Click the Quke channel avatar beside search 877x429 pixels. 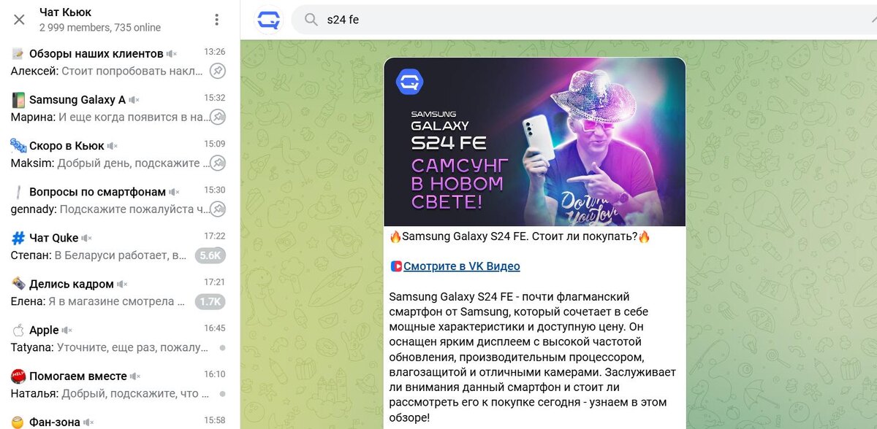268,20
